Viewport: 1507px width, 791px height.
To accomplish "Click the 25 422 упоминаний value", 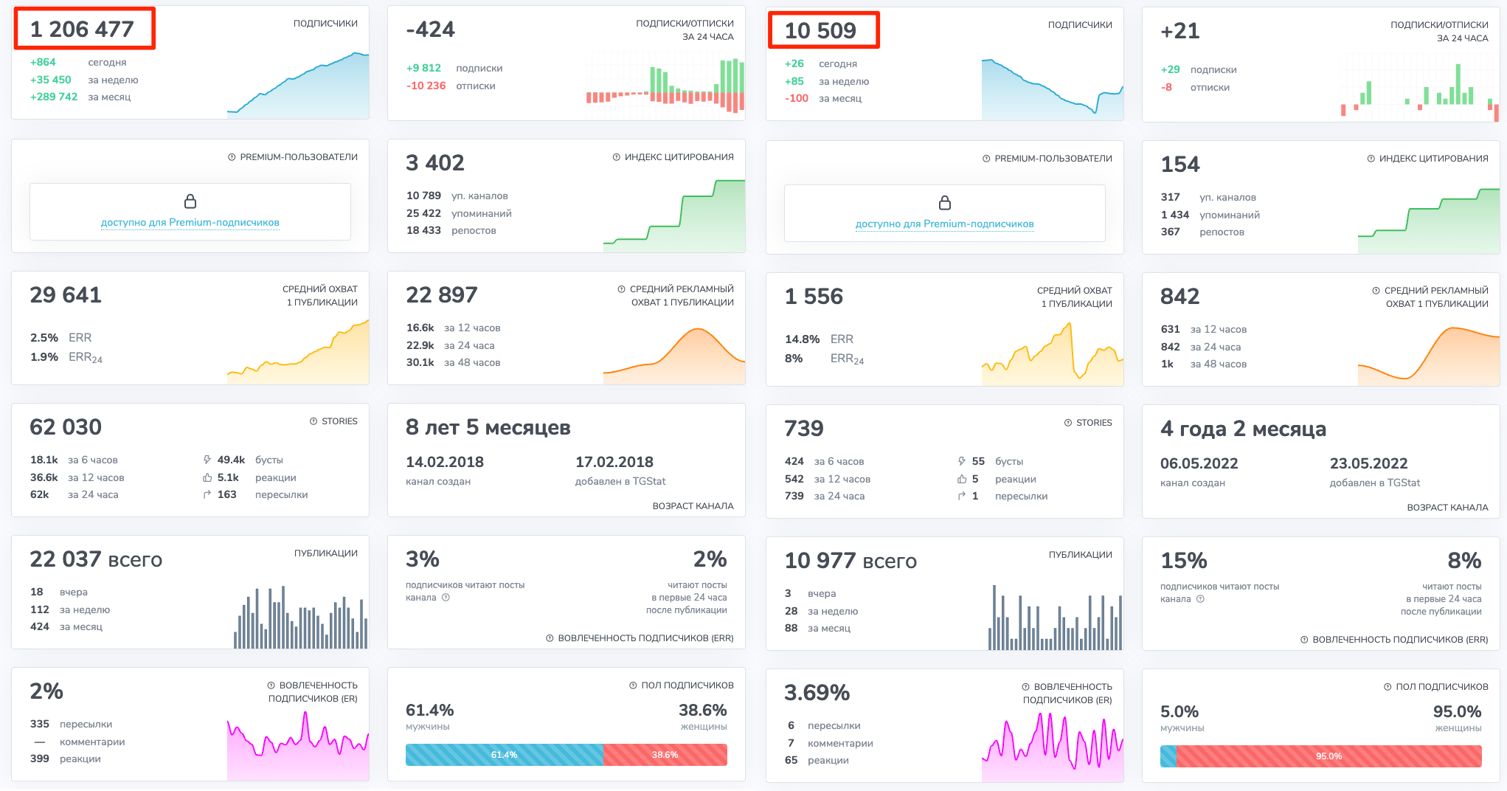I will [423, 213].
